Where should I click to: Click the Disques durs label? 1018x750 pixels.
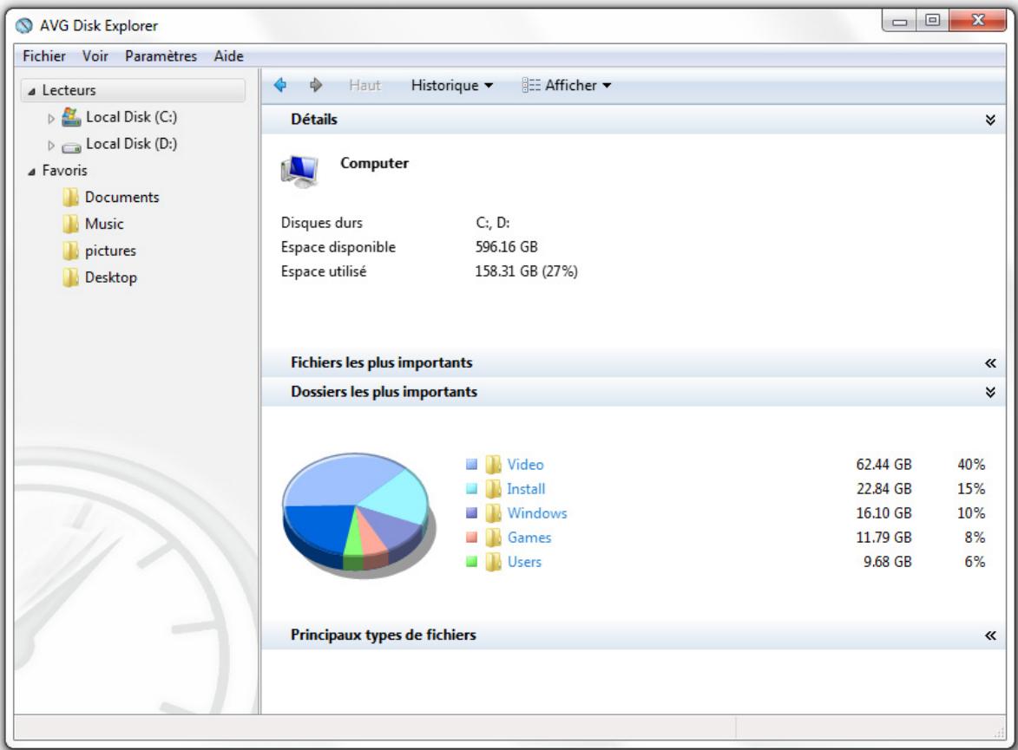tap(321, 223)
